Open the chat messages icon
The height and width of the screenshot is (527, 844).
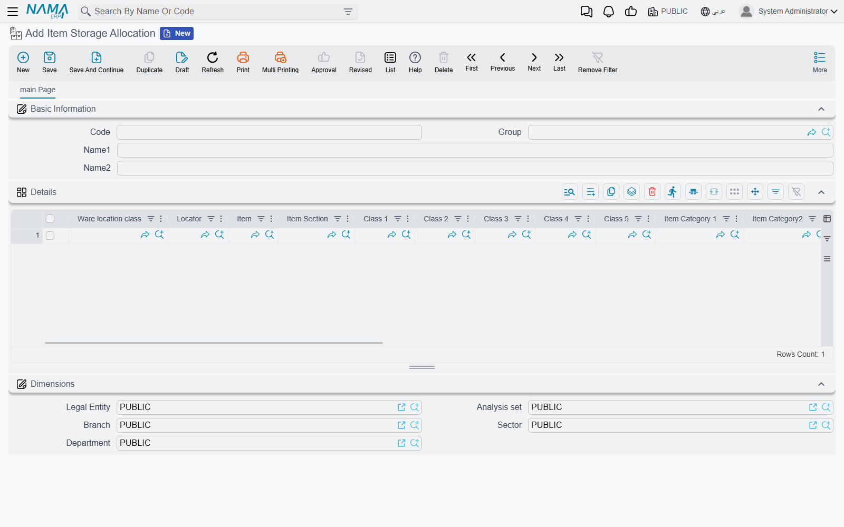point(587,12)
